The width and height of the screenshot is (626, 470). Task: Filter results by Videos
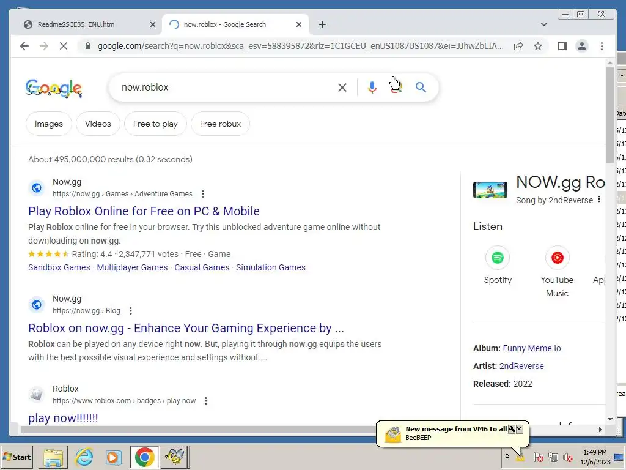point(98,124)
